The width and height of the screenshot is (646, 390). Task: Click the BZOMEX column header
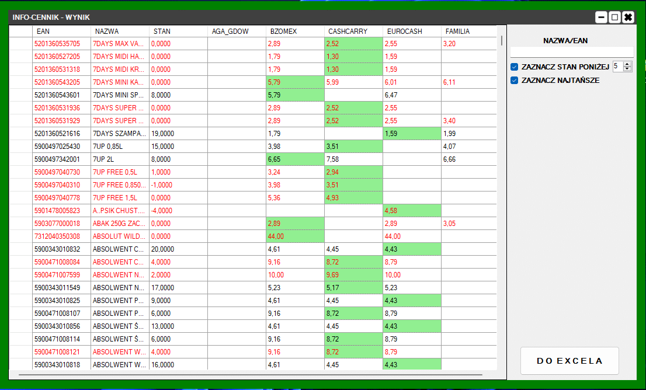click(x=296, y=32)
